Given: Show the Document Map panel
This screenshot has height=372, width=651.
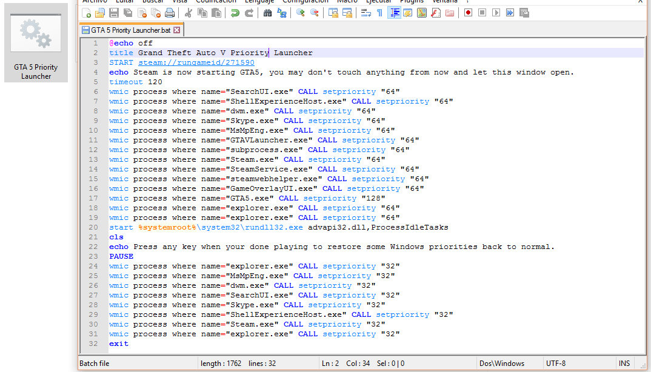Looking at the screenshot, I should (x=422, y=13).
